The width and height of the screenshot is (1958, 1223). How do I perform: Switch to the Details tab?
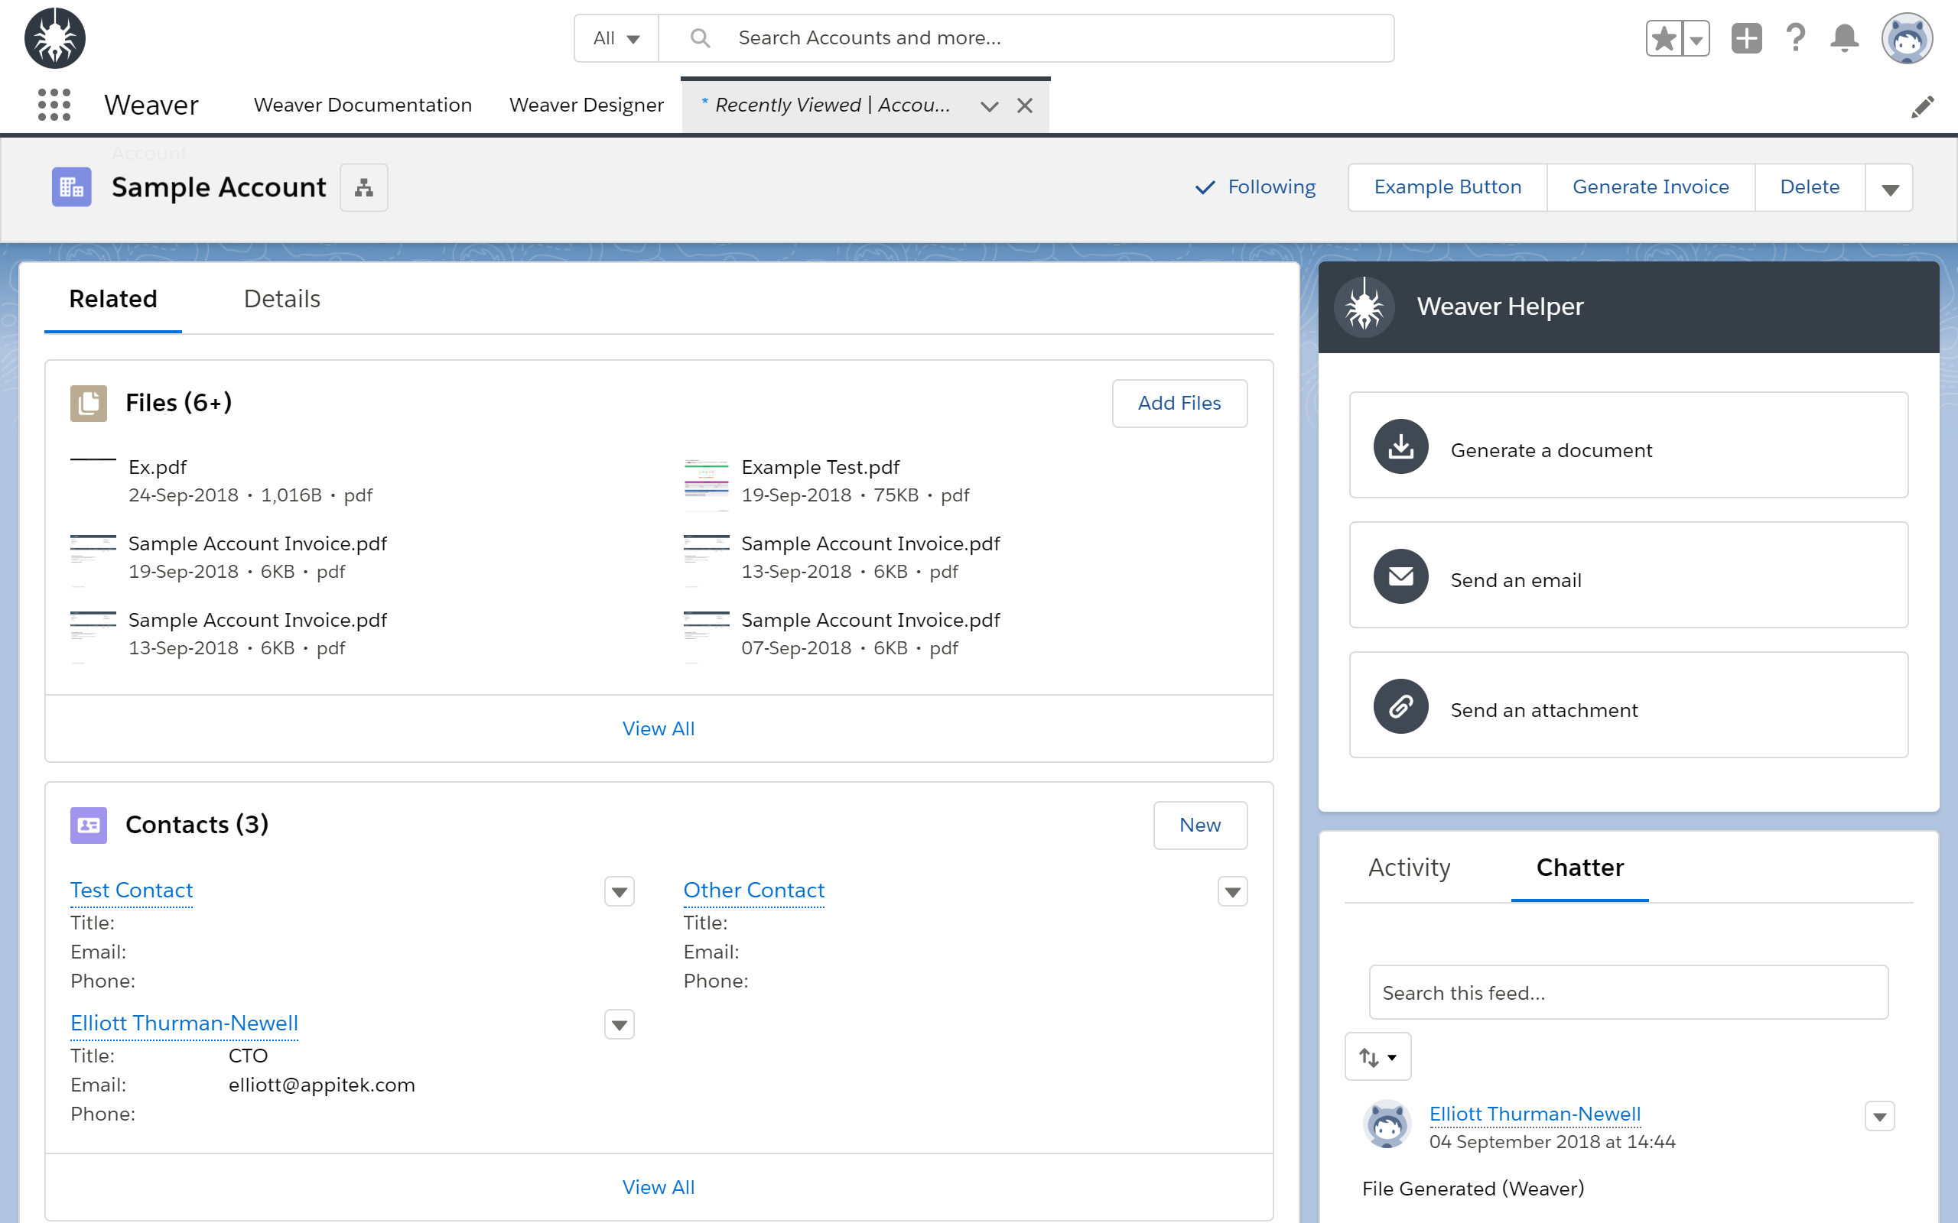[x=281, y=298]
